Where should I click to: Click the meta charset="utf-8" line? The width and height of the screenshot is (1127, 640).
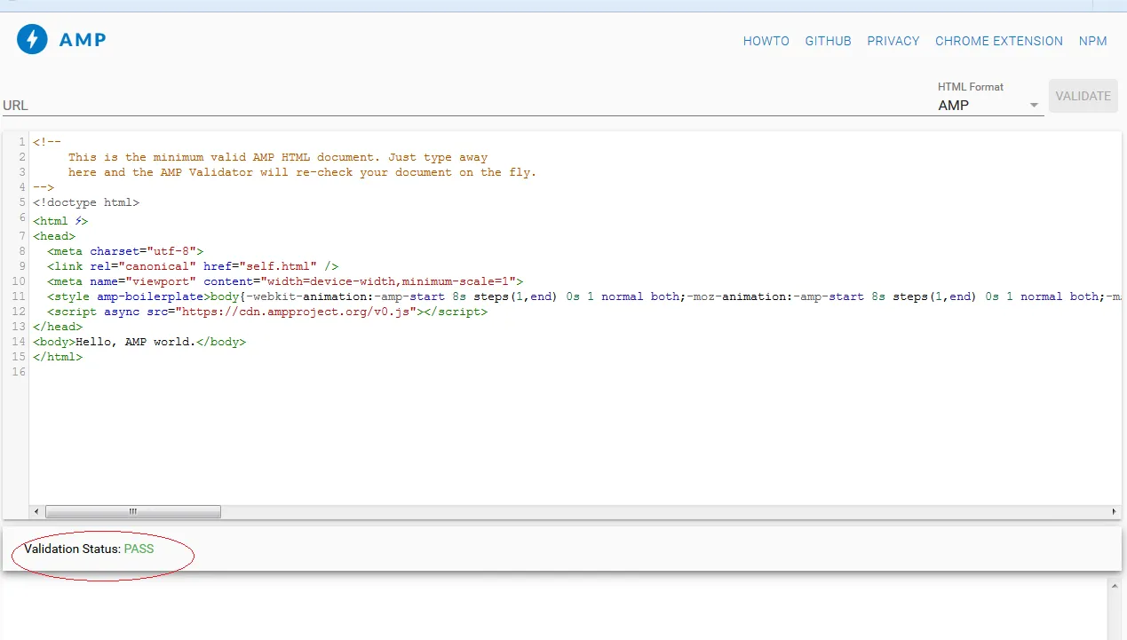tap(125, 251)
